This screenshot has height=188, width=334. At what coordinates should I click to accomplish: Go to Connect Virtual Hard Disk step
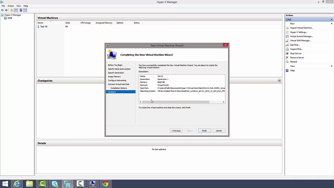click(118, 84)
